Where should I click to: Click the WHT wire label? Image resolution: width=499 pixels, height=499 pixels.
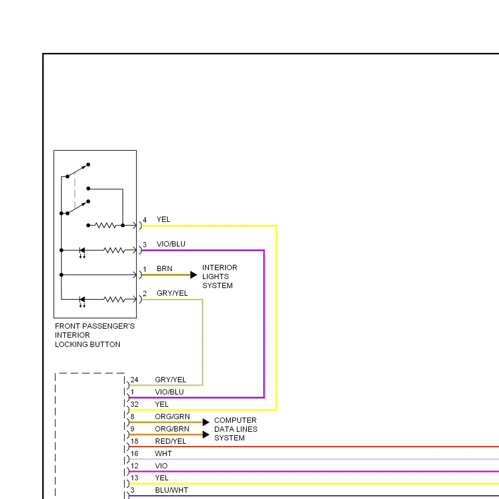pos(163,454)
